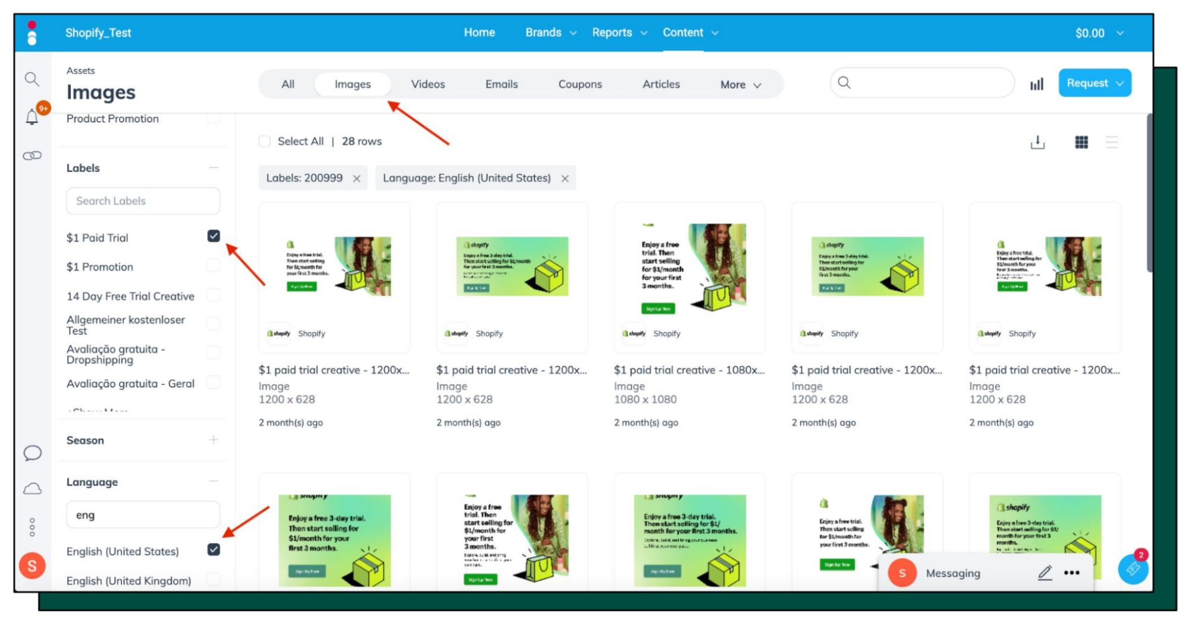Uncheck English (United States) language
This screenshot has width=1189, height=625.
coord(214,549)
